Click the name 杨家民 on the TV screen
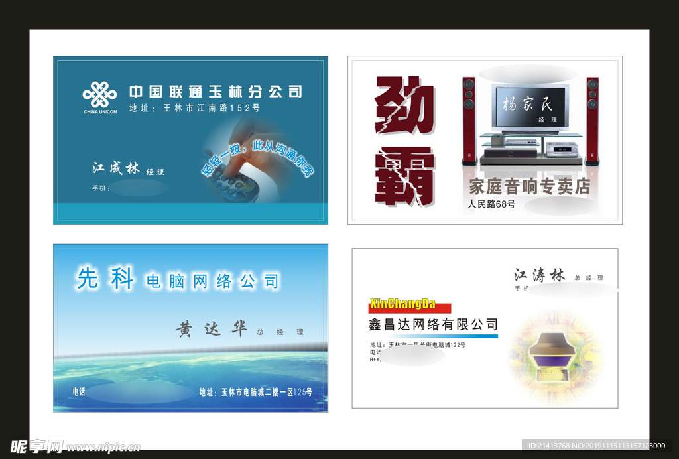This screenshot has height=459, width=679. pos(528,104)
